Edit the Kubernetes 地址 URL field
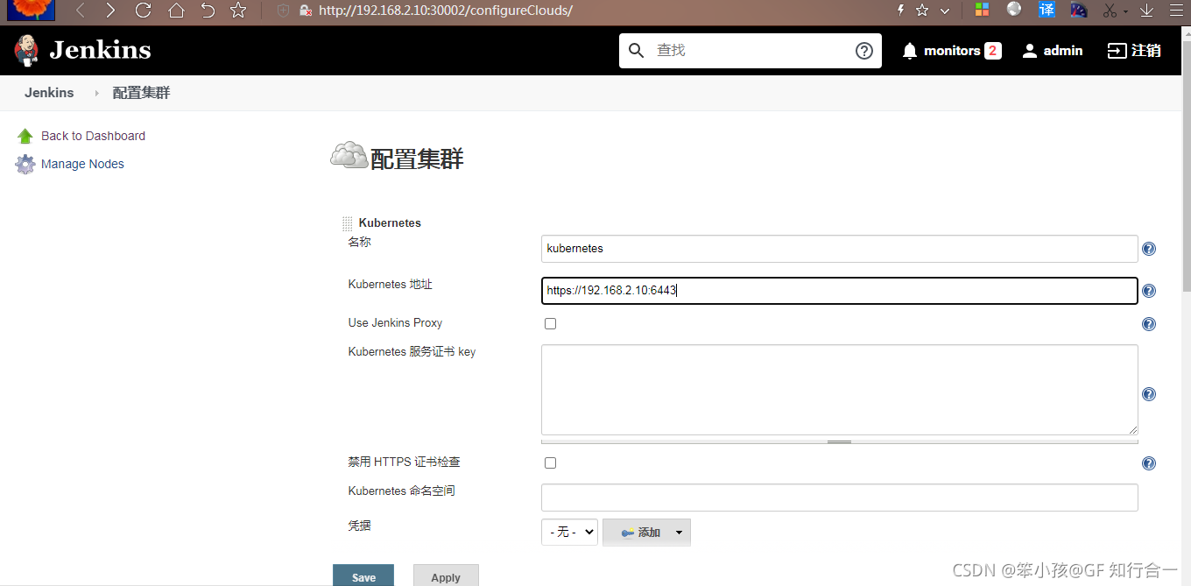 coord(839,291)
